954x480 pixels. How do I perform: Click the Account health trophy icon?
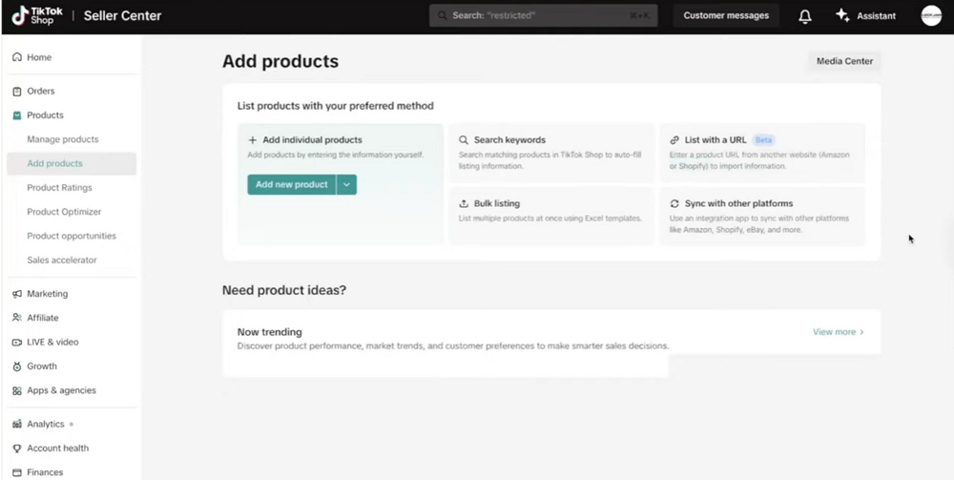point(17,449)
